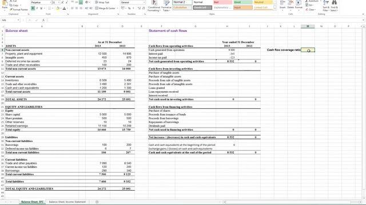Image resolution: width=366 pixels, height=205 pixels.
Task: Open the Clear eraser menu
Action: (311, 10)
